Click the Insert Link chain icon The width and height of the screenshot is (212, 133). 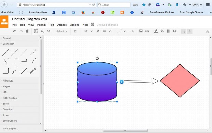(x=147, y=31)
